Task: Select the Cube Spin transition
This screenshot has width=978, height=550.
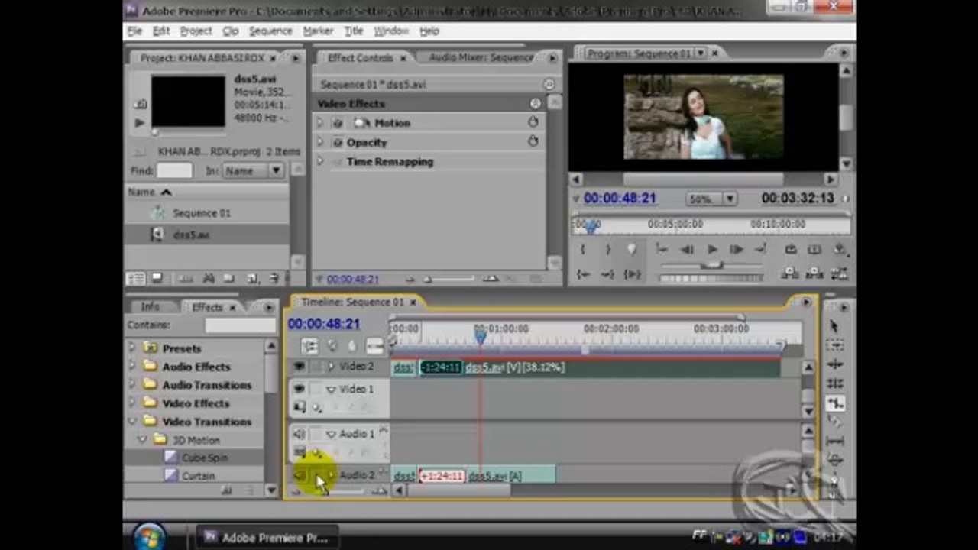Action: click(205, 458)
